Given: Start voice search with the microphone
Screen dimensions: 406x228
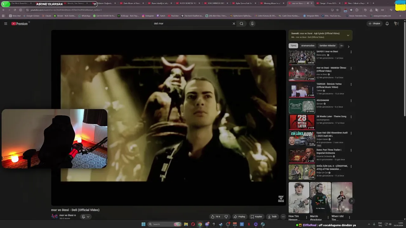Looking at the screenshot, I should pos(252,23).
